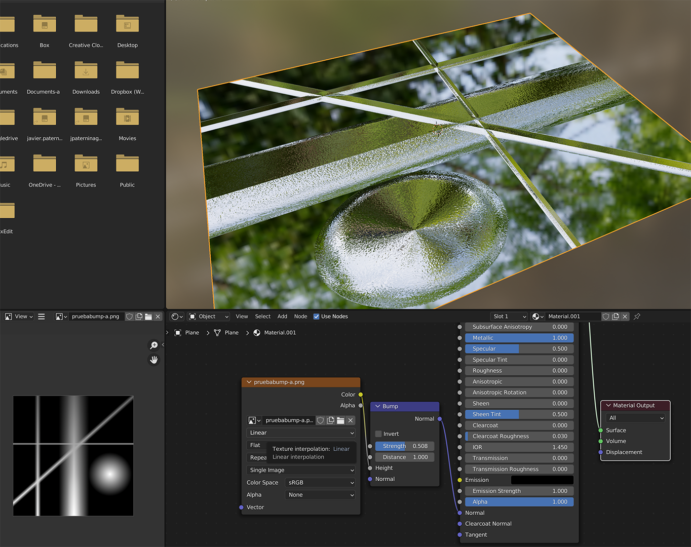Click the Emission color swatch
691x547 pixels.
pos(542,480)
